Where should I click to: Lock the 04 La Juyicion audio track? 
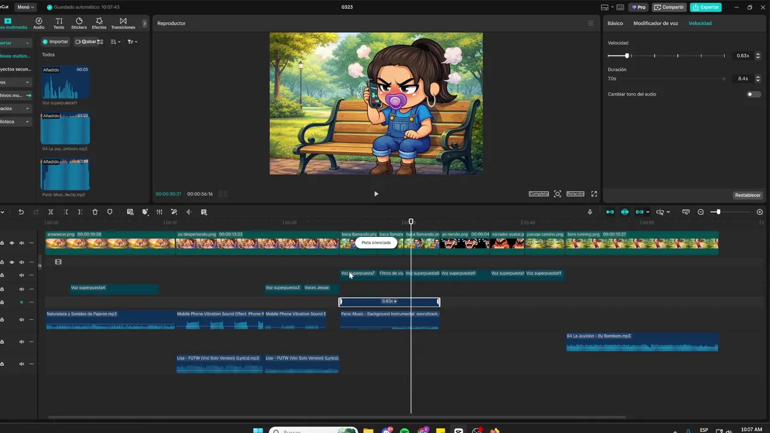click(2, 342)
